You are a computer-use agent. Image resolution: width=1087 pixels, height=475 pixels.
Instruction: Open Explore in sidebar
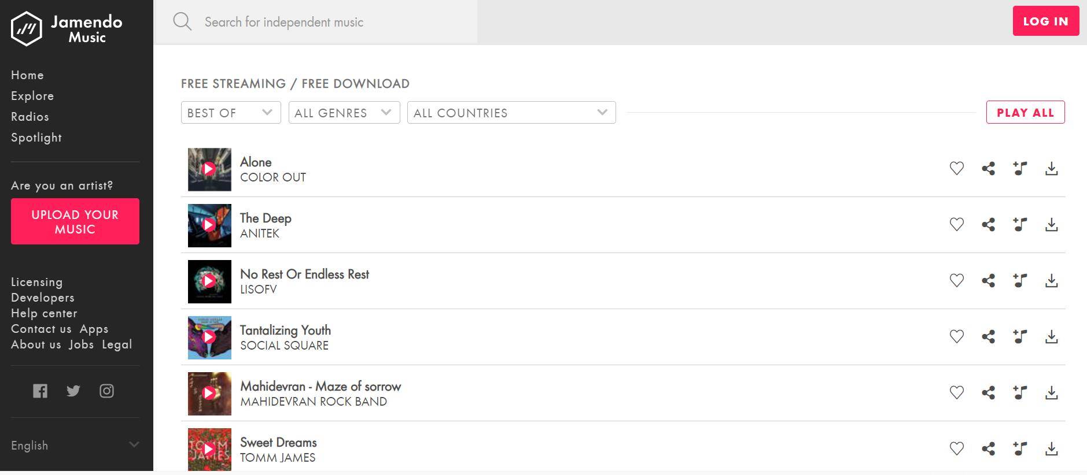(32, 96)
